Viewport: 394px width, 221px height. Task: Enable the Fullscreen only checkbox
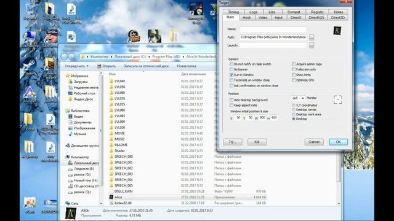click(x=294, y=69)
